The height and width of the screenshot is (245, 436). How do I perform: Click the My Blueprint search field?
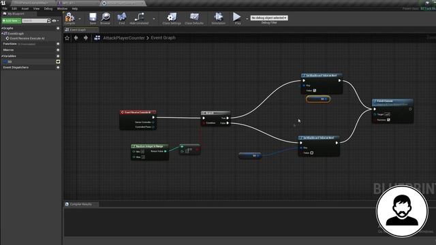34,21
